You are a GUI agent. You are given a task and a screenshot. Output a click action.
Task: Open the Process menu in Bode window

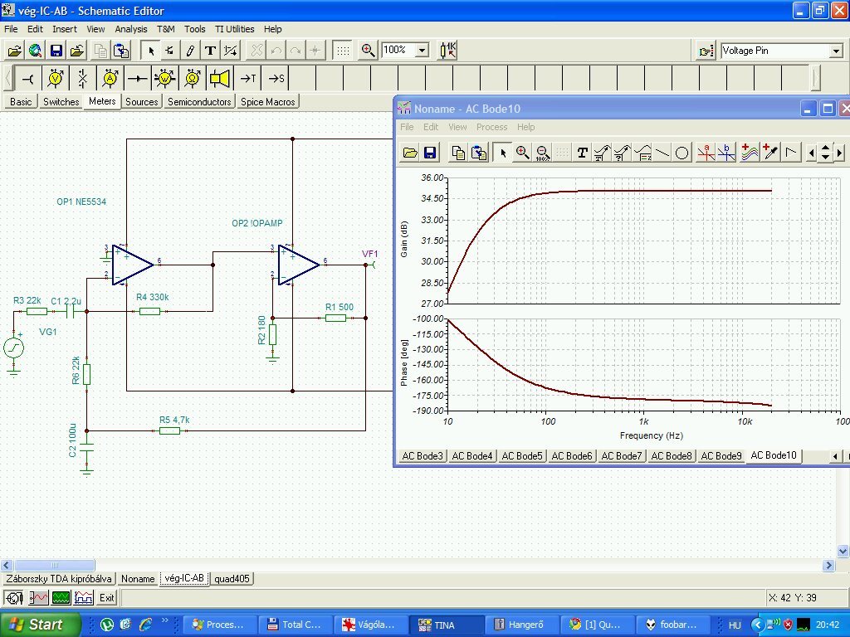[x=491, y=127]
